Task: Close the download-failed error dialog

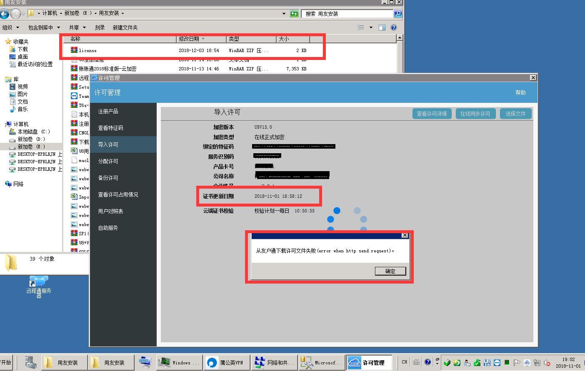Action: [x=405, y=235]
